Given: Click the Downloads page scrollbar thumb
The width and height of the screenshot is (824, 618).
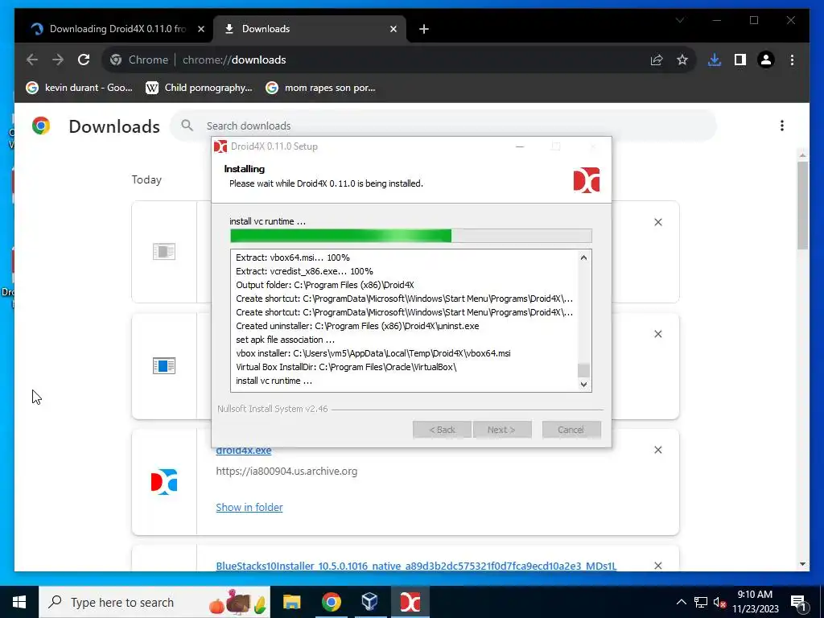Looking at the screenshot, I should 802,205.
